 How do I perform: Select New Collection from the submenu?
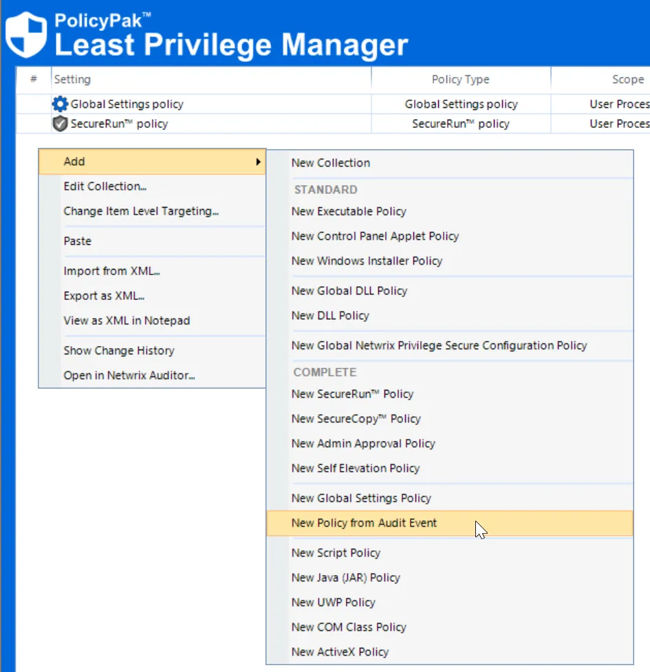(331, 162)
